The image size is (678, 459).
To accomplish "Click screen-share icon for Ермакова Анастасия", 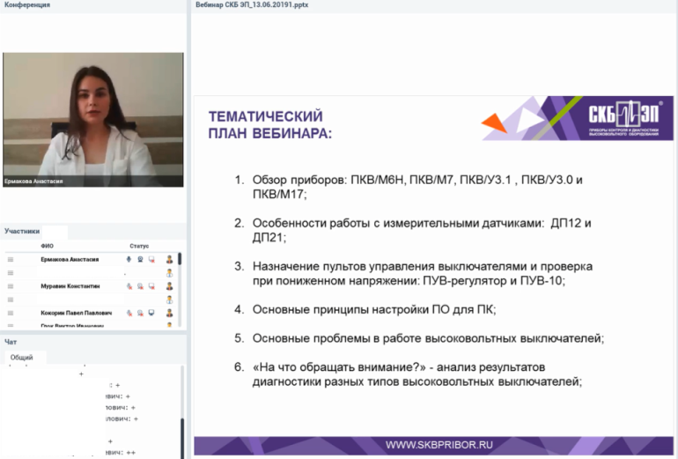I will (151, 260).
